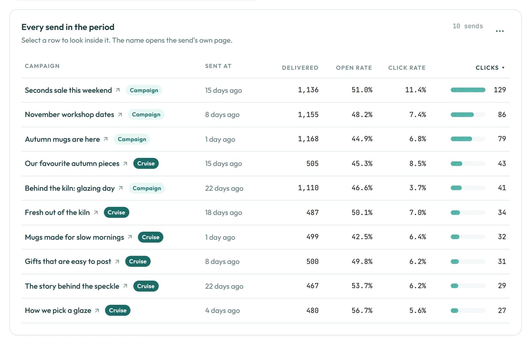The height and width of the screenshot is (344, 531).
Task: Select the click rate 5.6%
Action: [418, 310]
